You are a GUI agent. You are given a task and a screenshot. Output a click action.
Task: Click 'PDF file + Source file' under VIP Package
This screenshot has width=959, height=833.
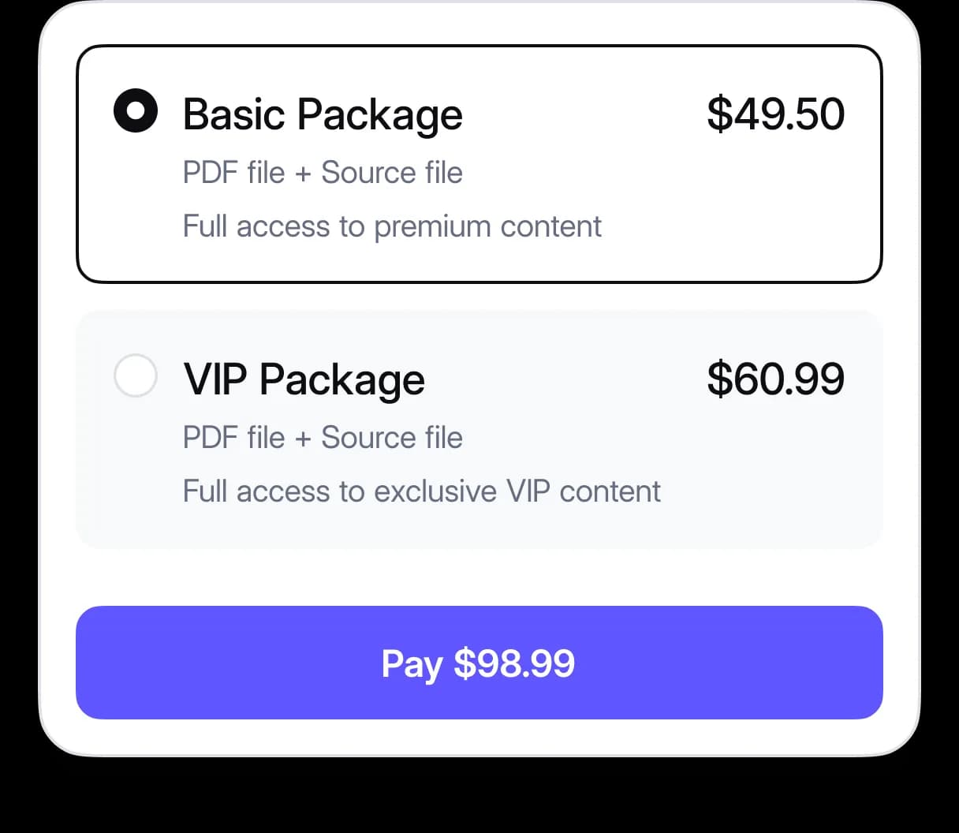(x=323, y=438)
